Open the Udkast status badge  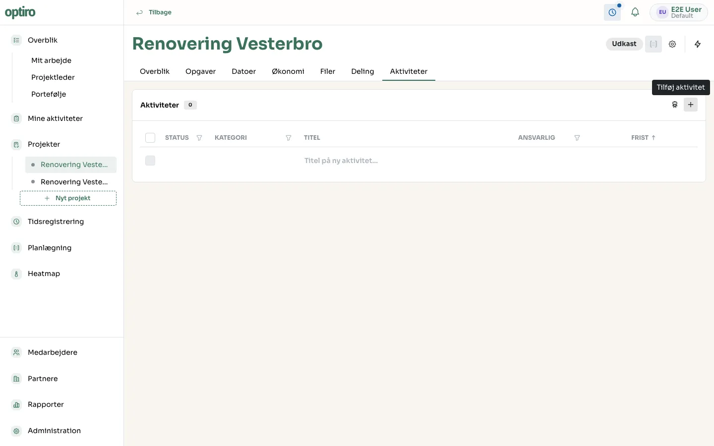point(624,44)
